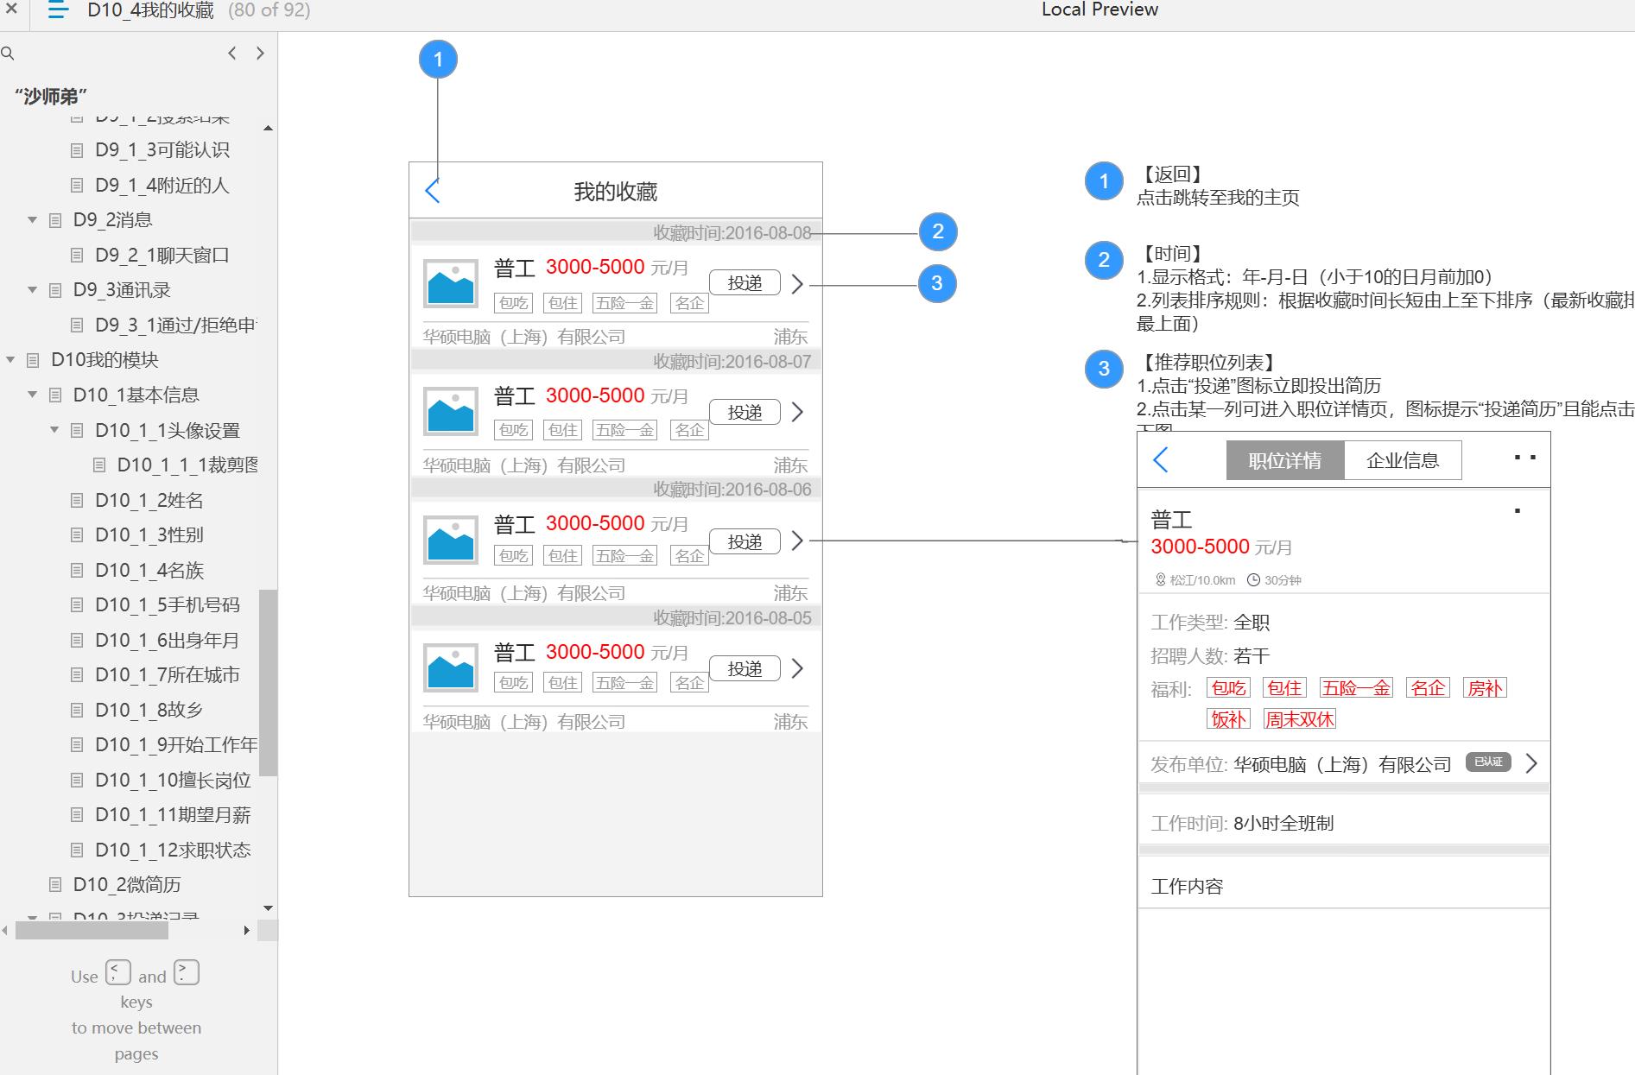Open page D10_1_3性别

[149, 534]
